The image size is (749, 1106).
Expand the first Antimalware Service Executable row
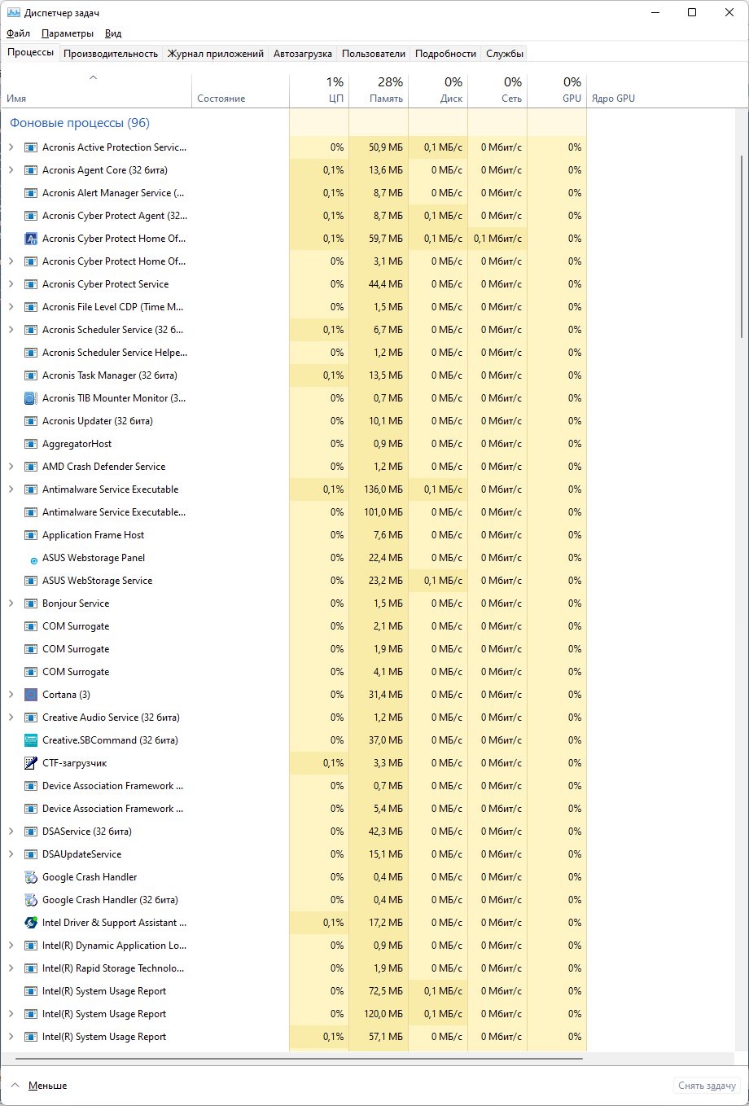point(11,489)
